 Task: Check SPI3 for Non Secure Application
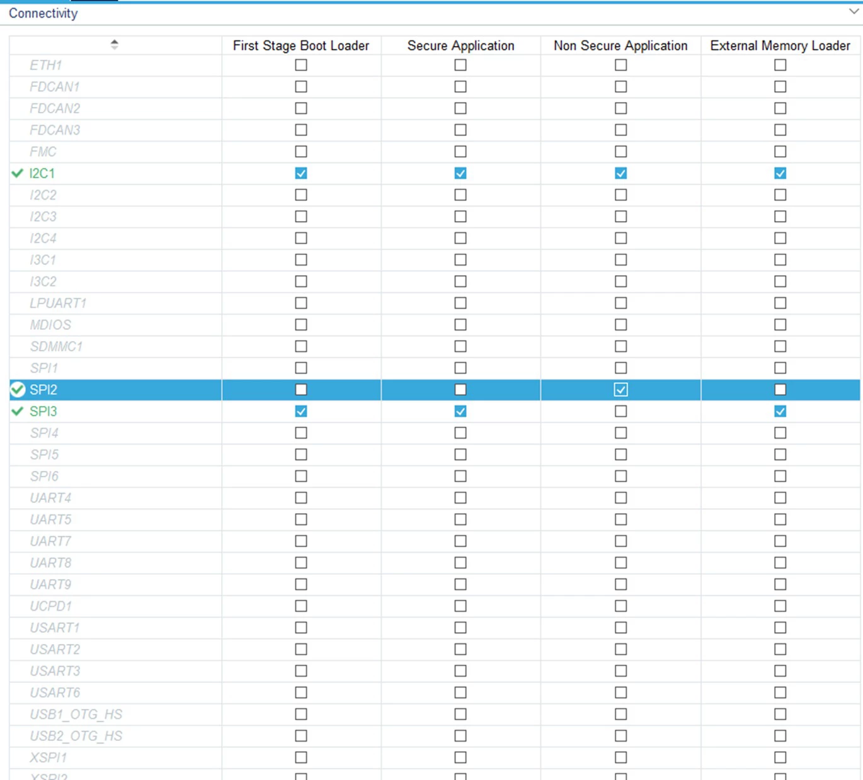click(620, 411)
